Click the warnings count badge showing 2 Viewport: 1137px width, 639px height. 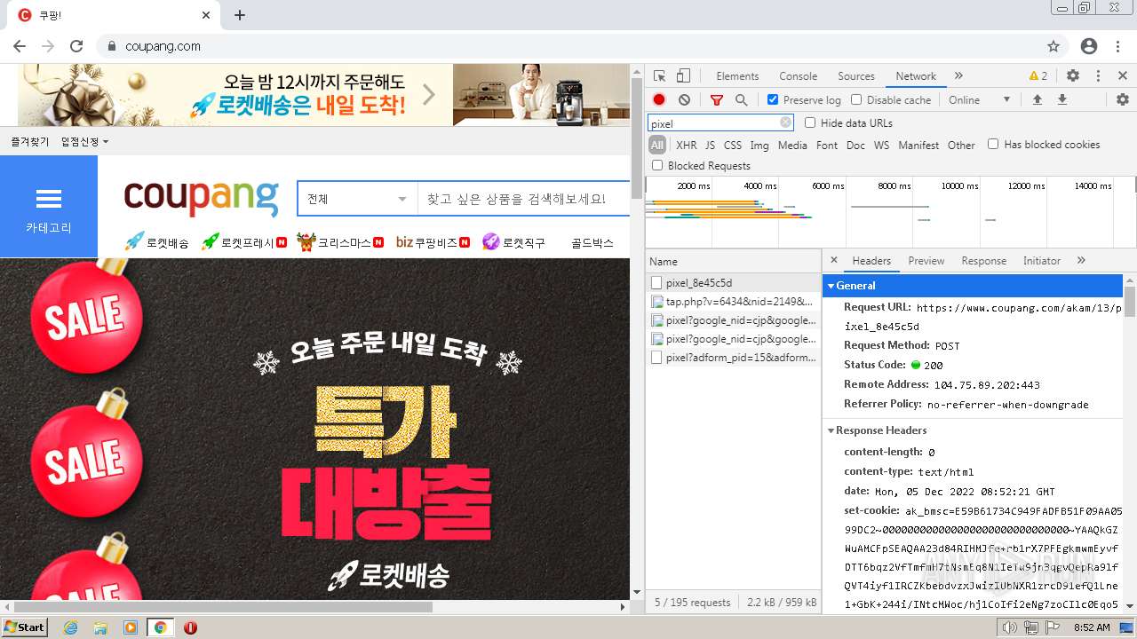point(1038,76)
